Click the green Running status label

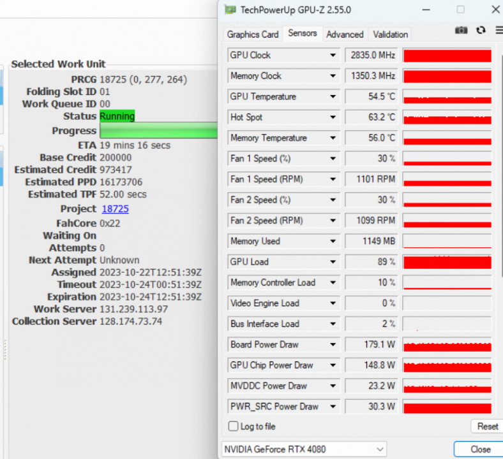pos(117,116)
